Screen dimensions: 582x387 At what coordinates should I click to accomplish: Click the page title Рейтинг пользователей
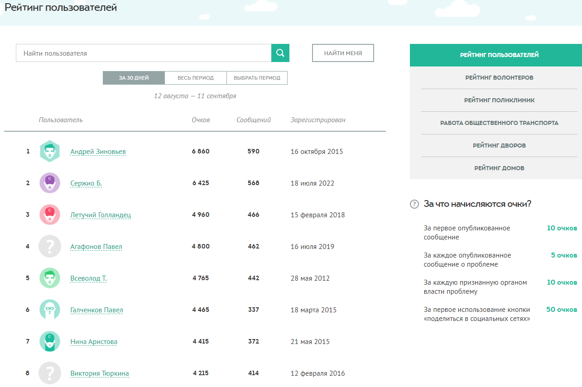pyautogui.click(x=61, y=8)
